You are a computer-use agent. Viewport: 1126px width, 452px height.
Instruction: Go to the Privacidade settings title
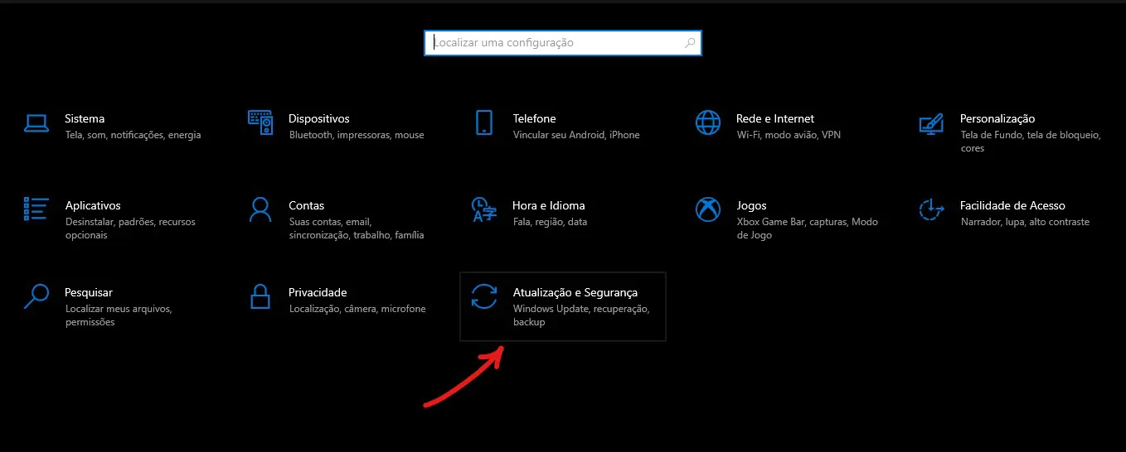[x=318, y=292]
